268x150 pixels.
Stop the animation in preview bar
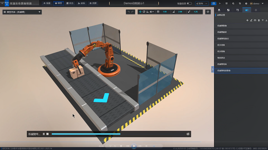coord(47,134)
